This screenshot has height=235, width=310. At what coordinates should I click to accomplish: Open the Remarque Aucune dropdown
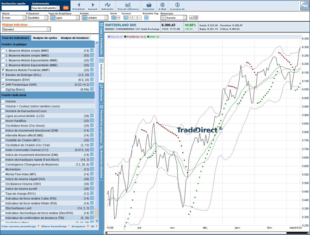(174, 18)
